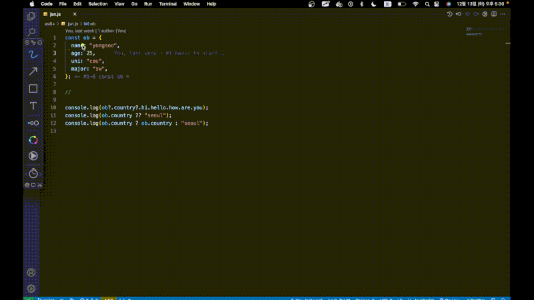This screenshot has width=534, height=300.
Task: Toggle Do Not Disturb moon icon
Action: [374, 4]
